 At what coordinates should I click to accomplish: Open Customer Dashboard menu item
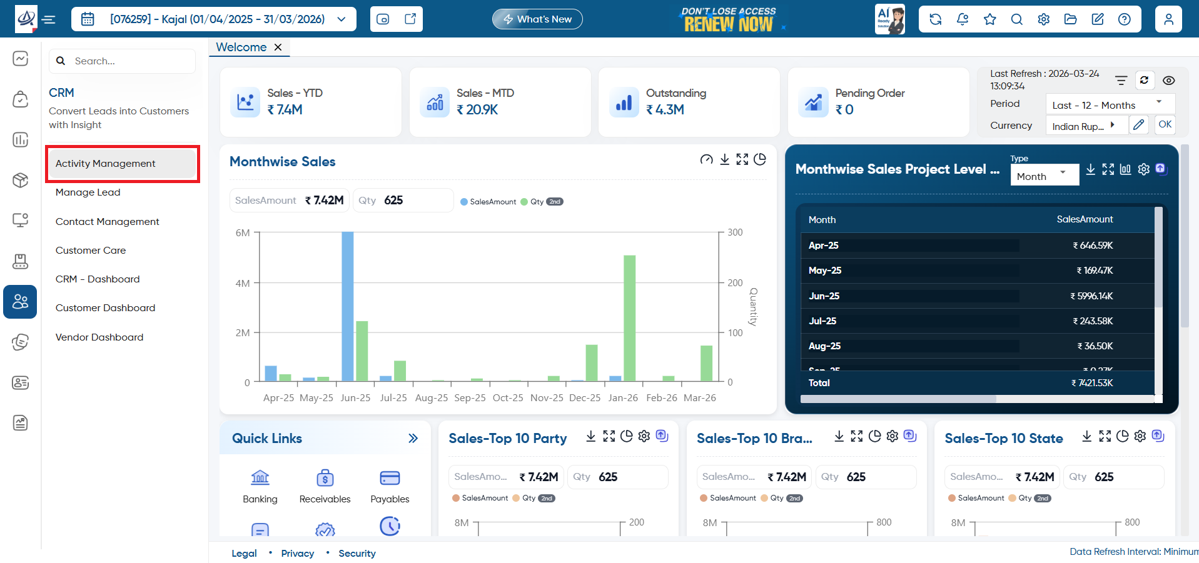tap(105, 308)
